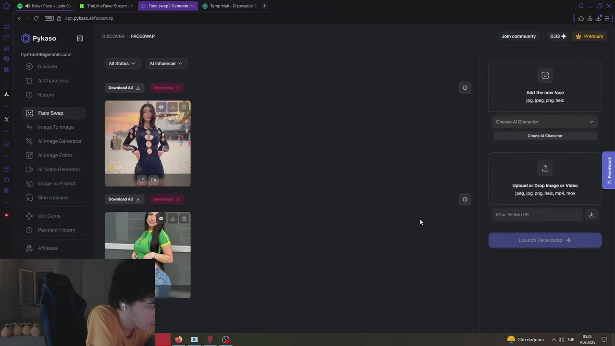Open a new browser tab
Screen dimensions: 615x346
[x=264, y=6]
